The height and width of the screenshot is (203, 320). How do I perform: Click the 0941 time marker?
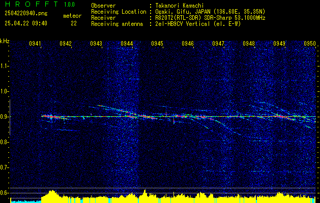pyautogui.click(x=35, y=43)
